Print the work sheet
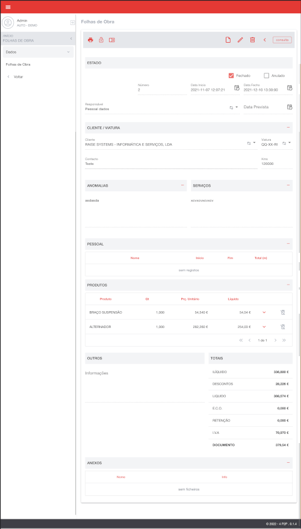Screen dimensions: 301x529 click(x=90, y=40)
